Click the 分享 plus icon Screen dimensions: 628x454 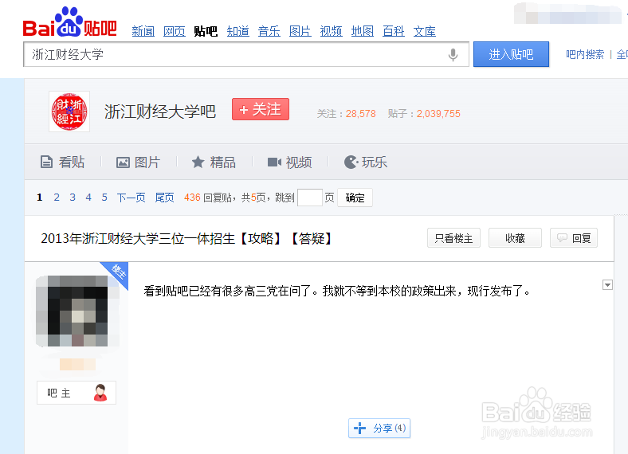pyautogui.click(x=359, y=428)
